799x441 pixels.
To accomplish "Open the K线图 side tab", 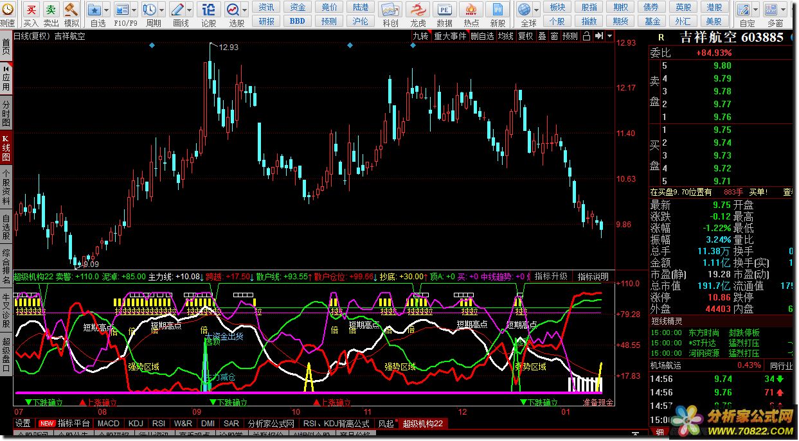I will (x=6, y=148).
